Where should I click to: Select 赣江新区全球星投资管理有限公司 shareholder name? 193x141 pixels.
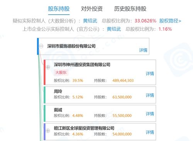(x=84, y=128)
